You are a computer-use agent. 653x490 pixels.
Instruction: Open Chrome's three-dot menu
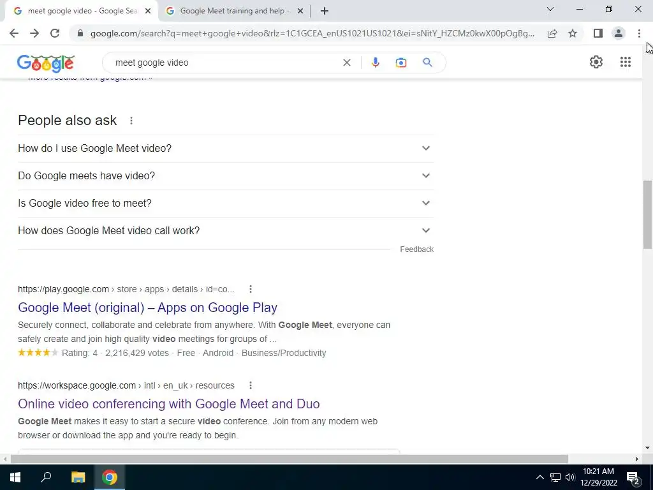pyautogui.click(x=639, y=33)
